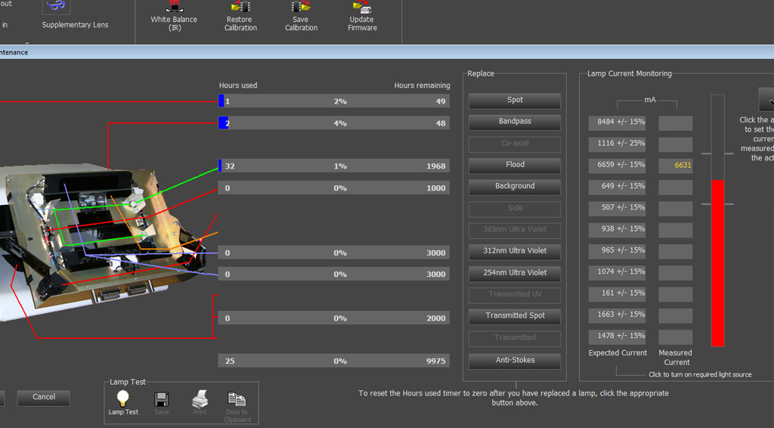Turn on the 6659 +/- 15% light source

point(617,166)
